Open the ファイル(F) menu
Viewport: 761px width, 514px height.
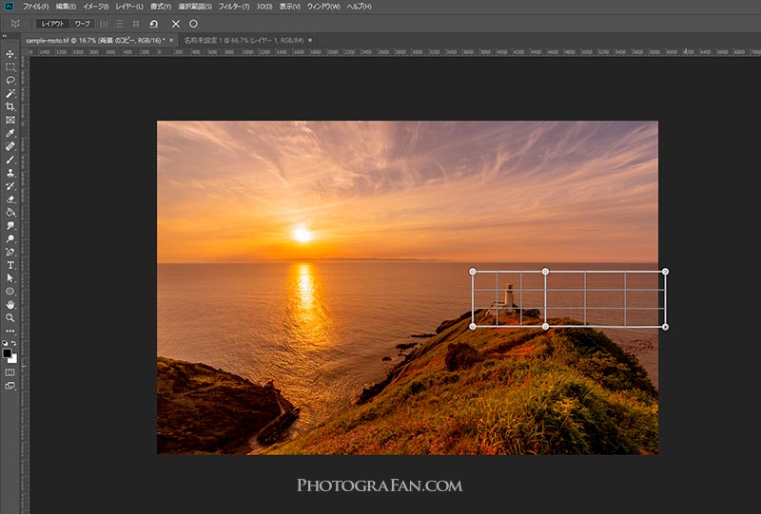pos(36,7)
